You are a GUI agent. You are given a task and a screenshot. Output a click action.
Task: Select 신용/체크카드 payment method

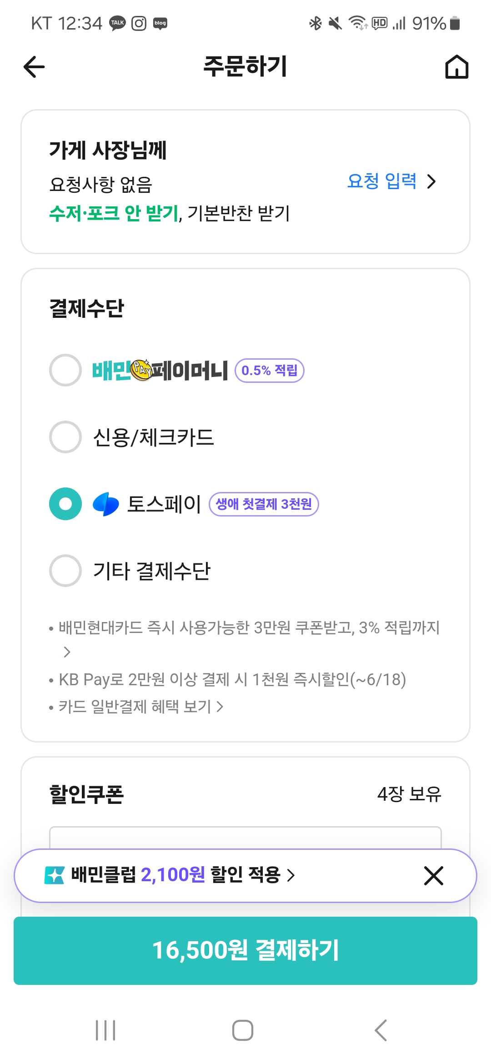coord(65,437)
